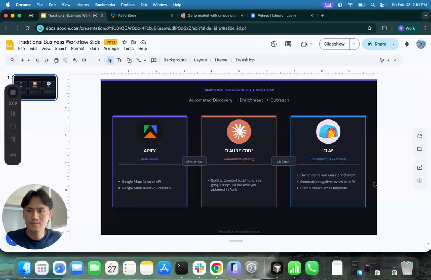This screenshot has width=431, height=280.
Task: Switch to the Apify Store tab
Action: pos(142,16)
